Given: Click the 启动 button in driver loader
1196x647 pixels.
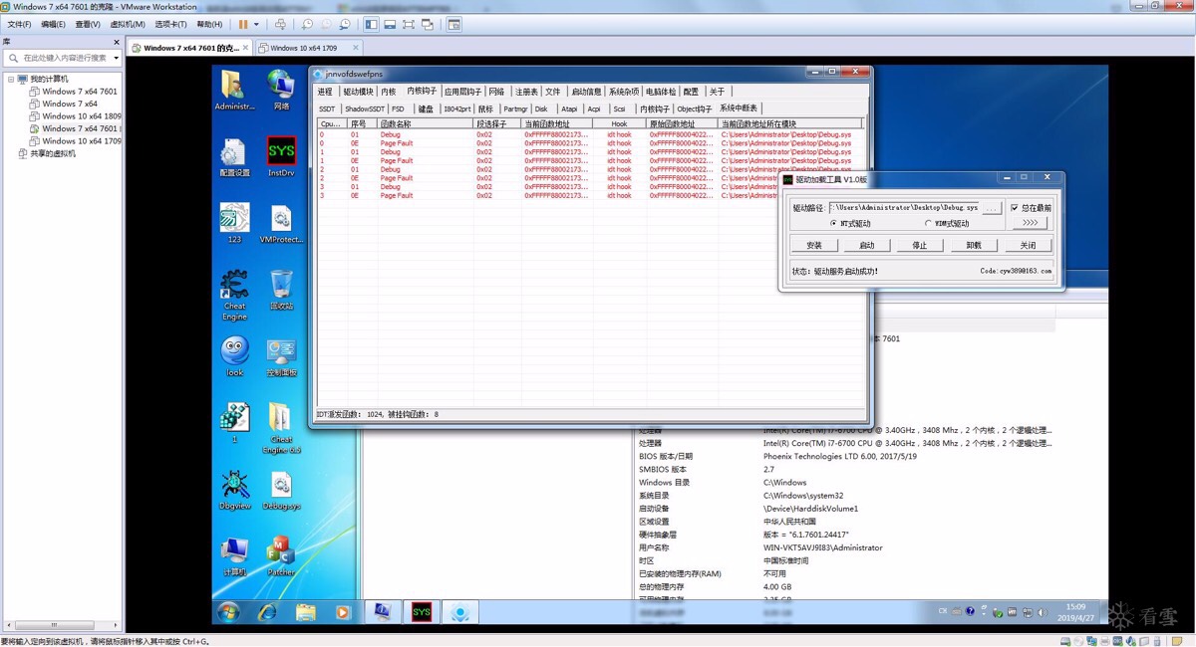Looking at the screenshot, I should 867,245.
